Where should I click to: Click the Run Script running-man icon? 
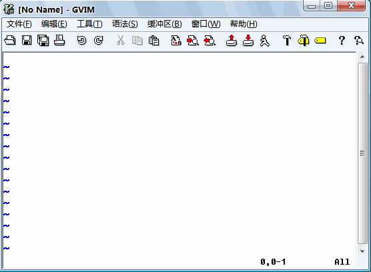click(x=264, y=41)
